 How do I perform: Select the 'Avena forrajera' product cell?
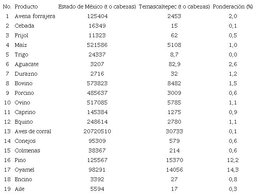tap(35, 16)
